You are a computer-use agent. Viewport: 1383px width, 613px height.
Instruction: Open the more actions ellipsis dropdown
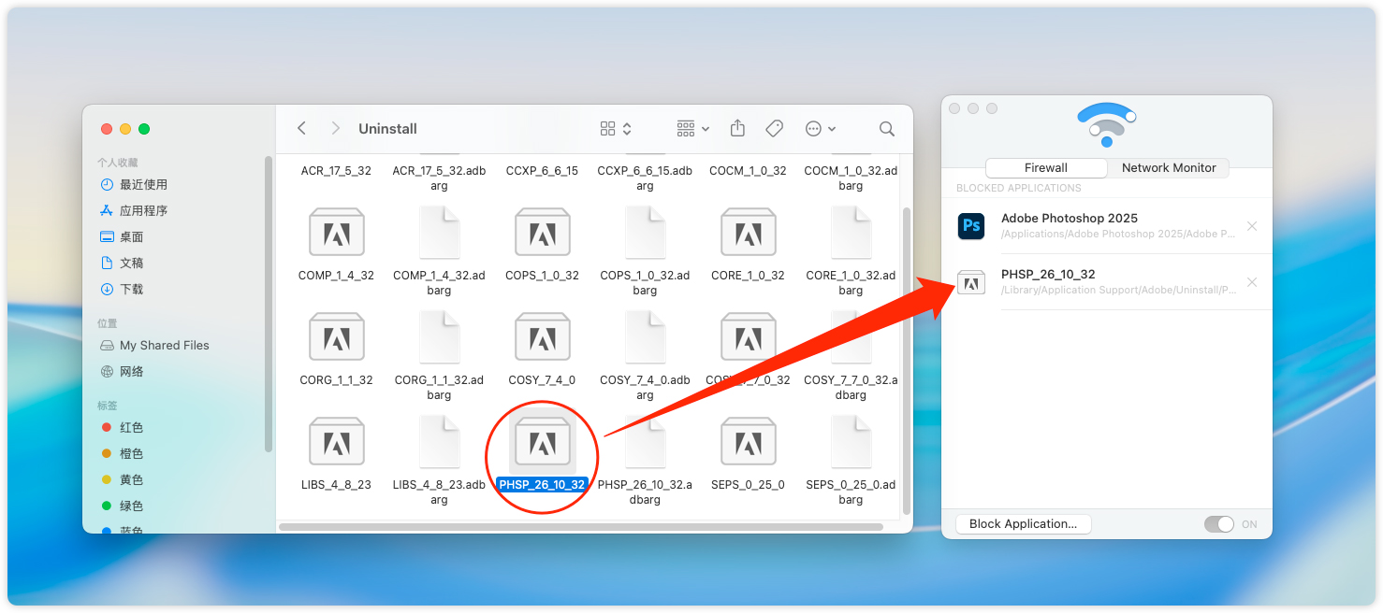click(820, 129)
